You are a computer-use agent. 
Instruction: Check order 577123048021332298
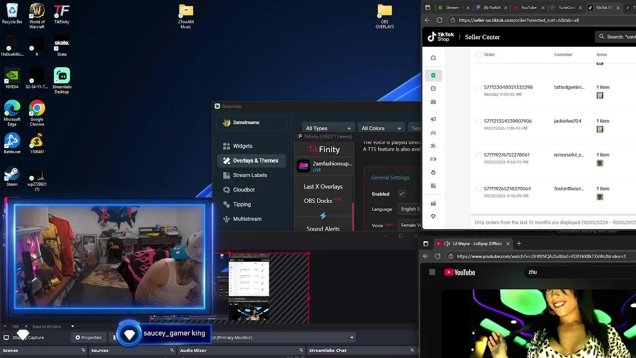click(479, 87)
